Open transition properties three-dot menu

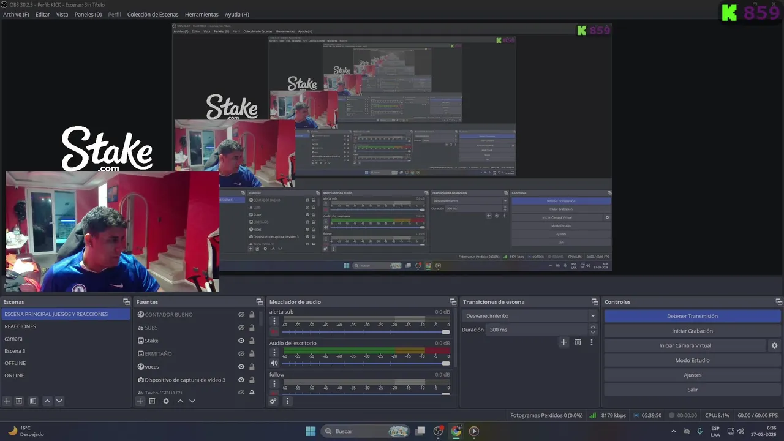pos(592,342)
